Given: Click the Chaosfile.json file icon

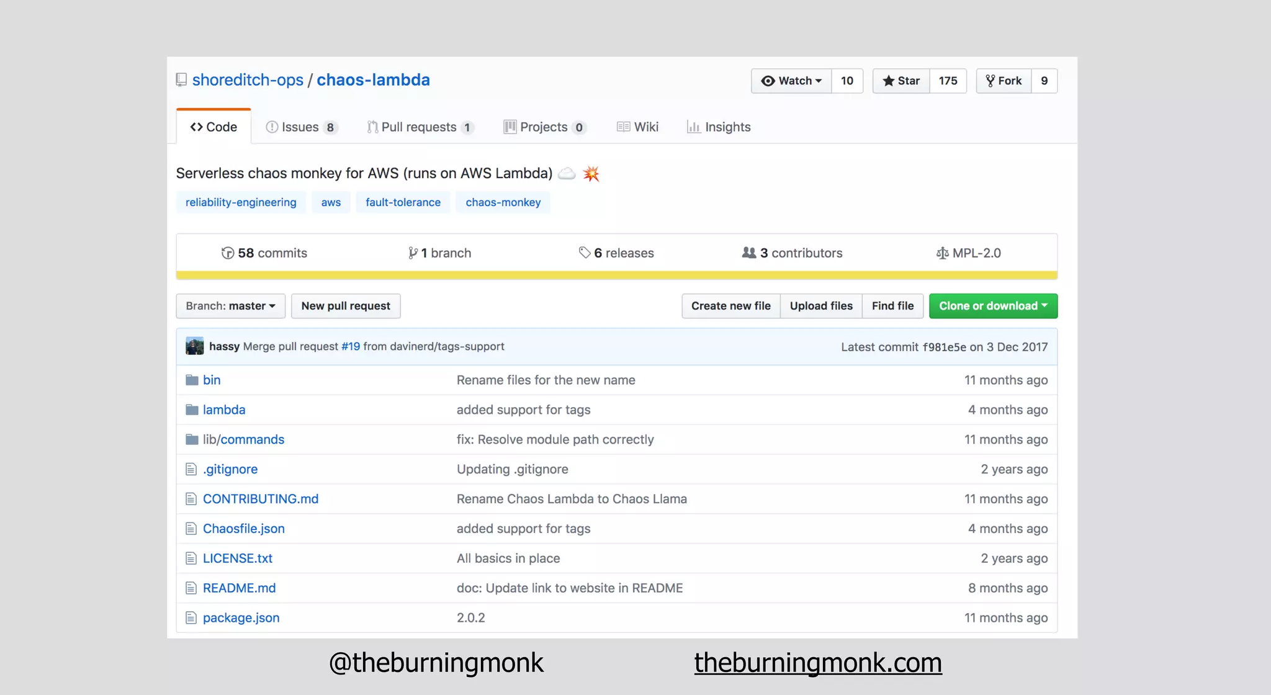Looking at the screenshot, I should point(191,529).
